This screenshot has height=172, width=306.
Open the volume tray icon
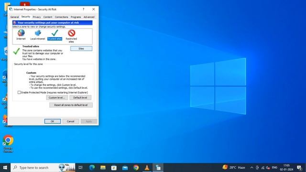(268, 168)
